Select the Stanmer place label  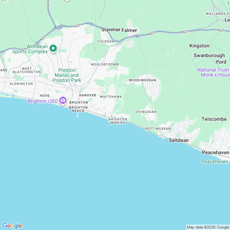coord(111,29)
